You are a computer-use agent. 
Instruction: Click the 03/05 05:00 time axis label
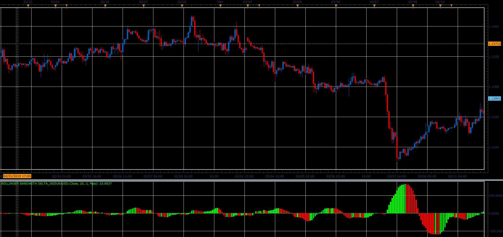point(305,176)
